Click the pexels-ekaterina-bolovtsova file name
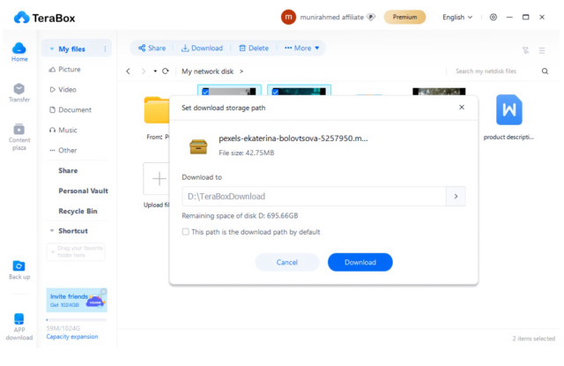Screen dimensions: 564x366 (x=293, y=138)
